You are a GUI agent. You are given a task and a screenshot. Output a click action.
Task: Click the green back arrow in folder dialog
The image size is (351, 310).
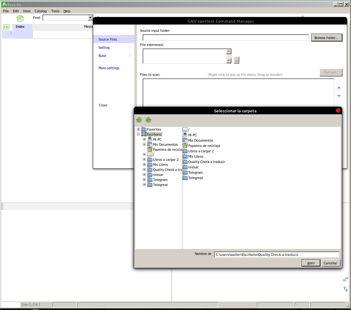pyautogui.click(x=139, y=120)
